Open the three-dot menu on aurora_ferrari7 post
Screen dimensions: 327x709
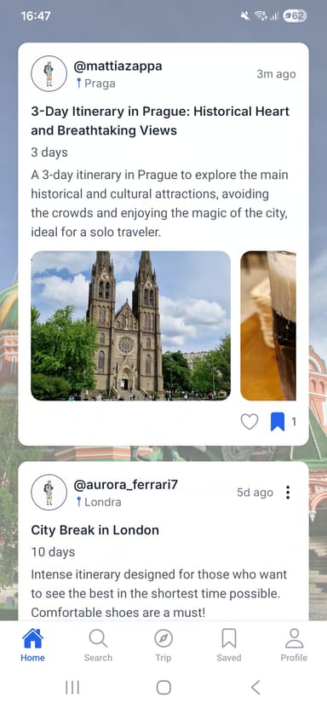pos(288,493)
